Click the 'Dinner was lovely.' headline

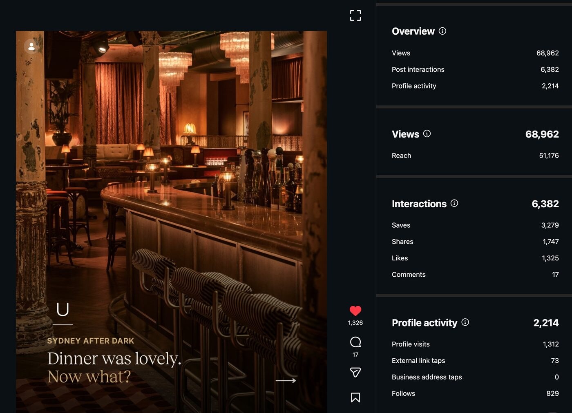point(114,359)
